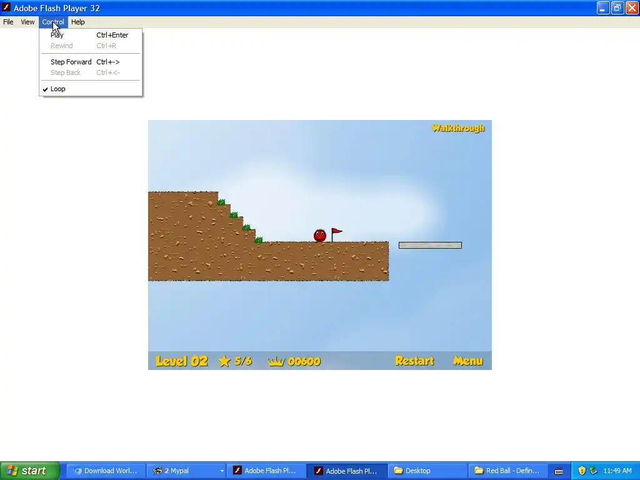Open the View menu
The height and width of the screenshot is (480, 640).
tap(27, 22)
